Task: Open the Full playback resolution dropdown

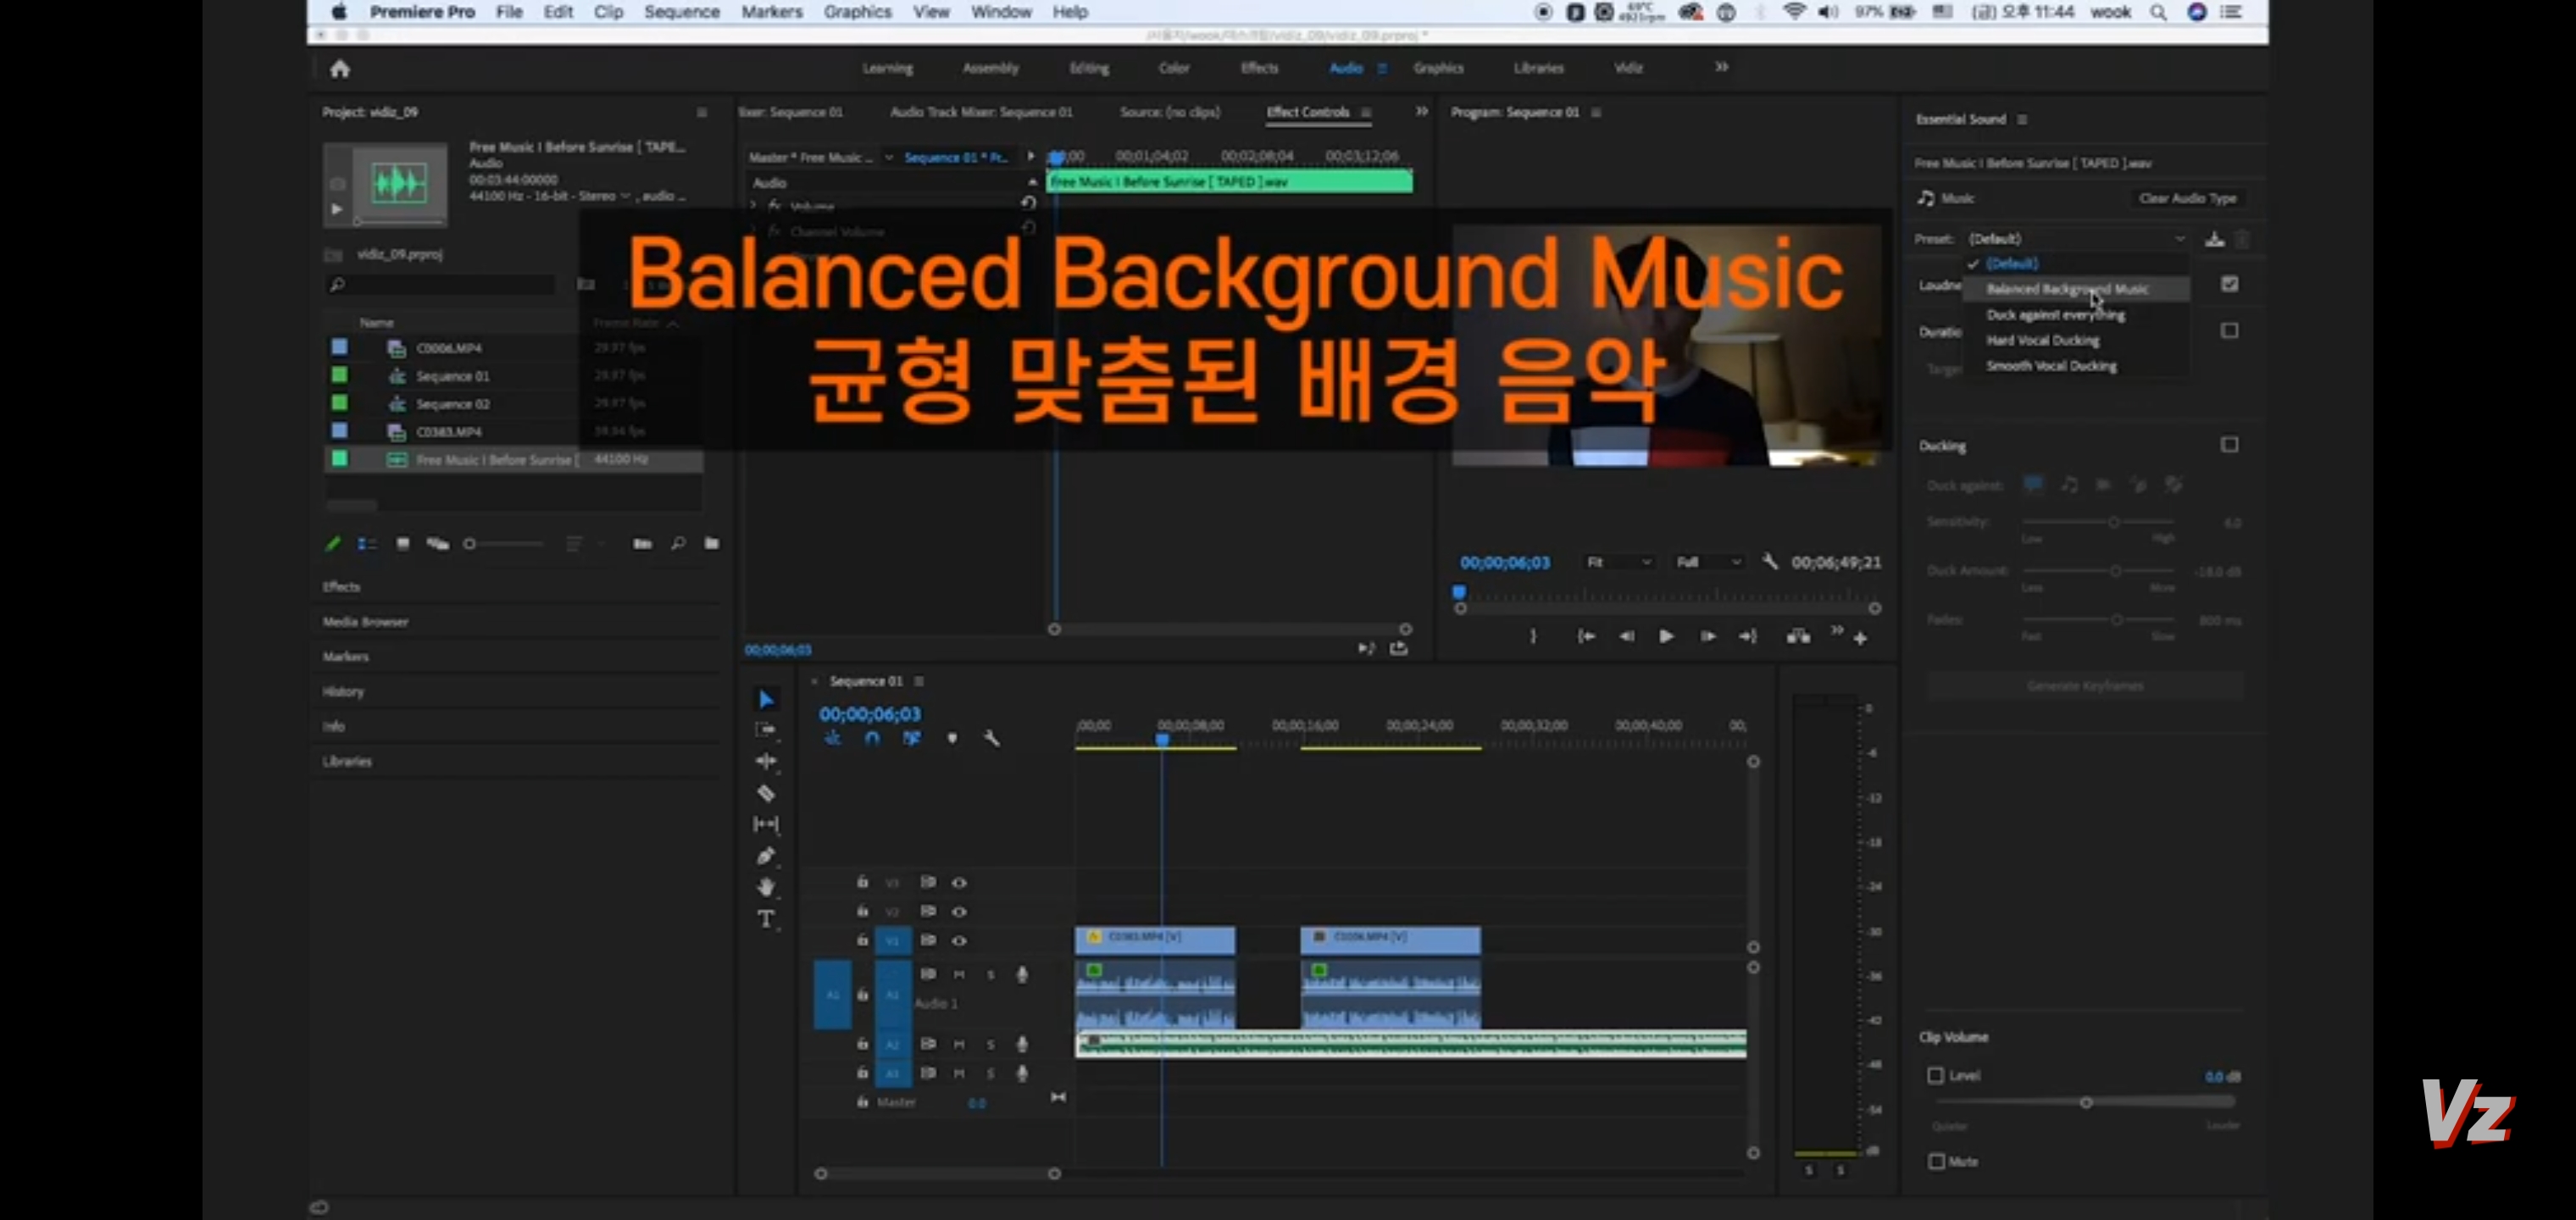Action: coord(1708,562)
